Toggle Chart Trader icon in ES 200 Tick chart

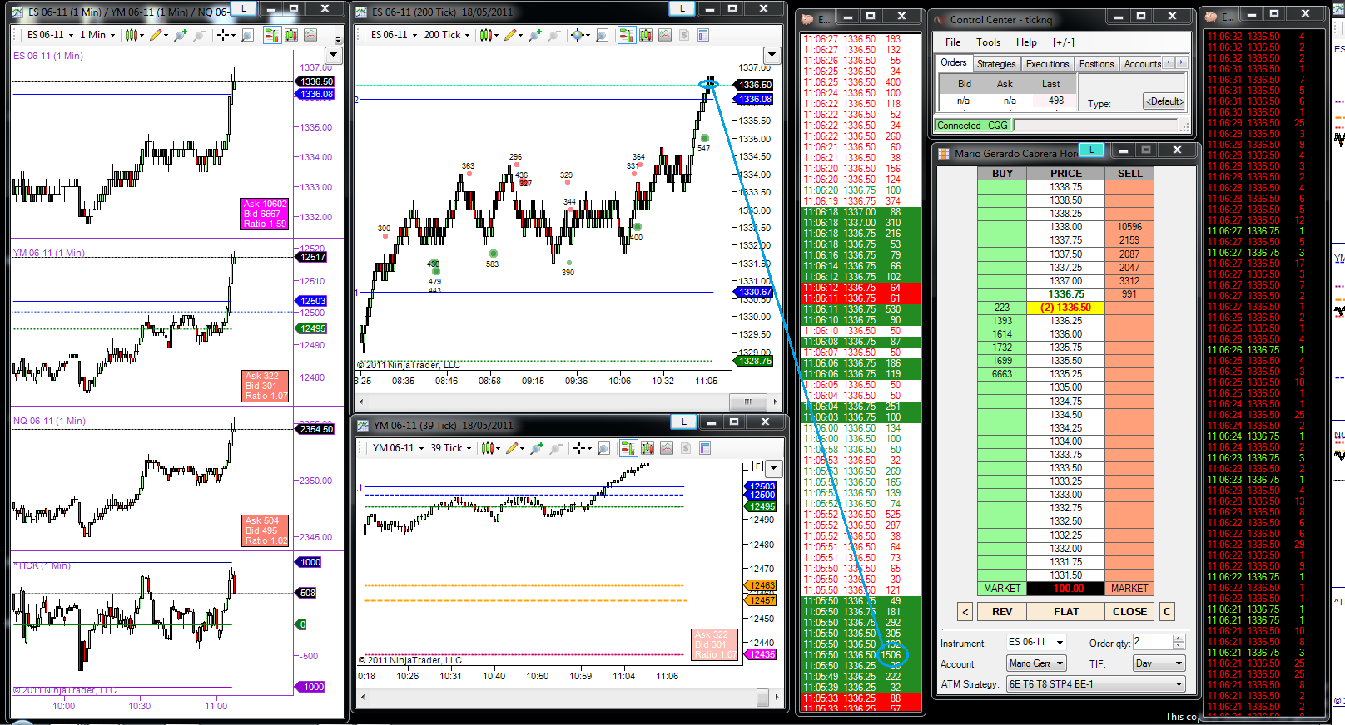click(626, 35)
